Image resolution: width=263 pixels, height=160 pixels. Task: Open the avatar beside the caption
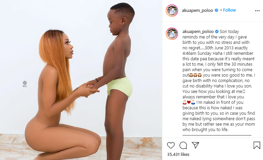point(172,34)
